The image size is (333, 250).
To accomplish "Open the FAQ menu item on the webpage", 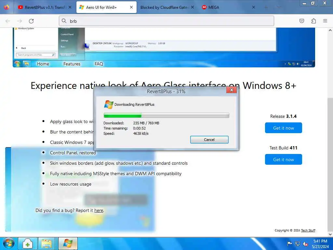I will [x=99, y=64].
